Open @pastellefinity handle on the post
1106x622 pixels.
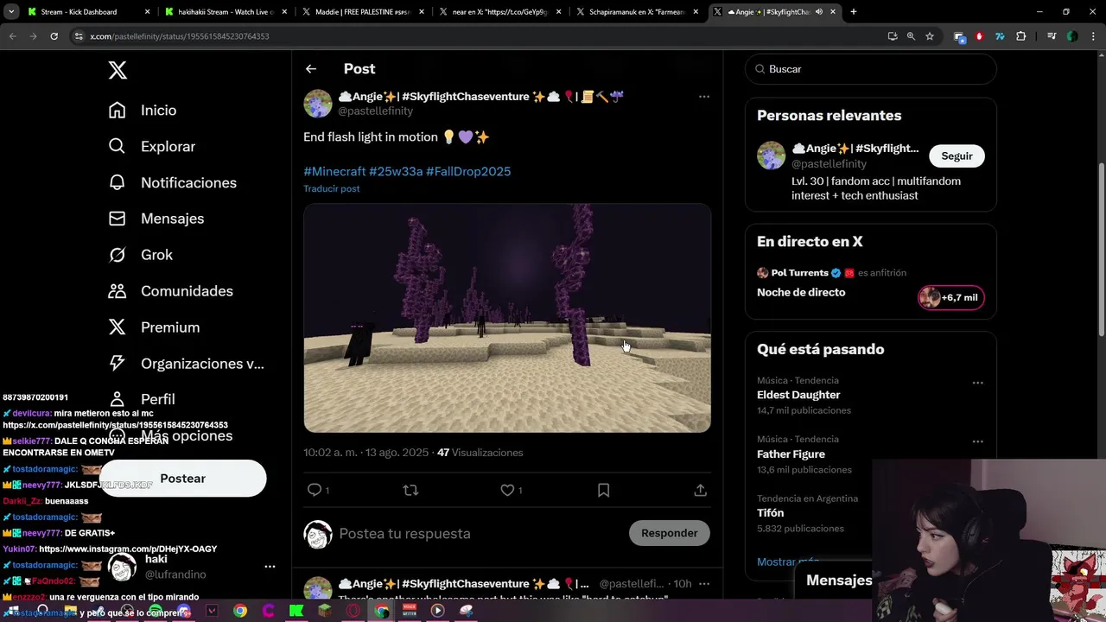(375, 111)
